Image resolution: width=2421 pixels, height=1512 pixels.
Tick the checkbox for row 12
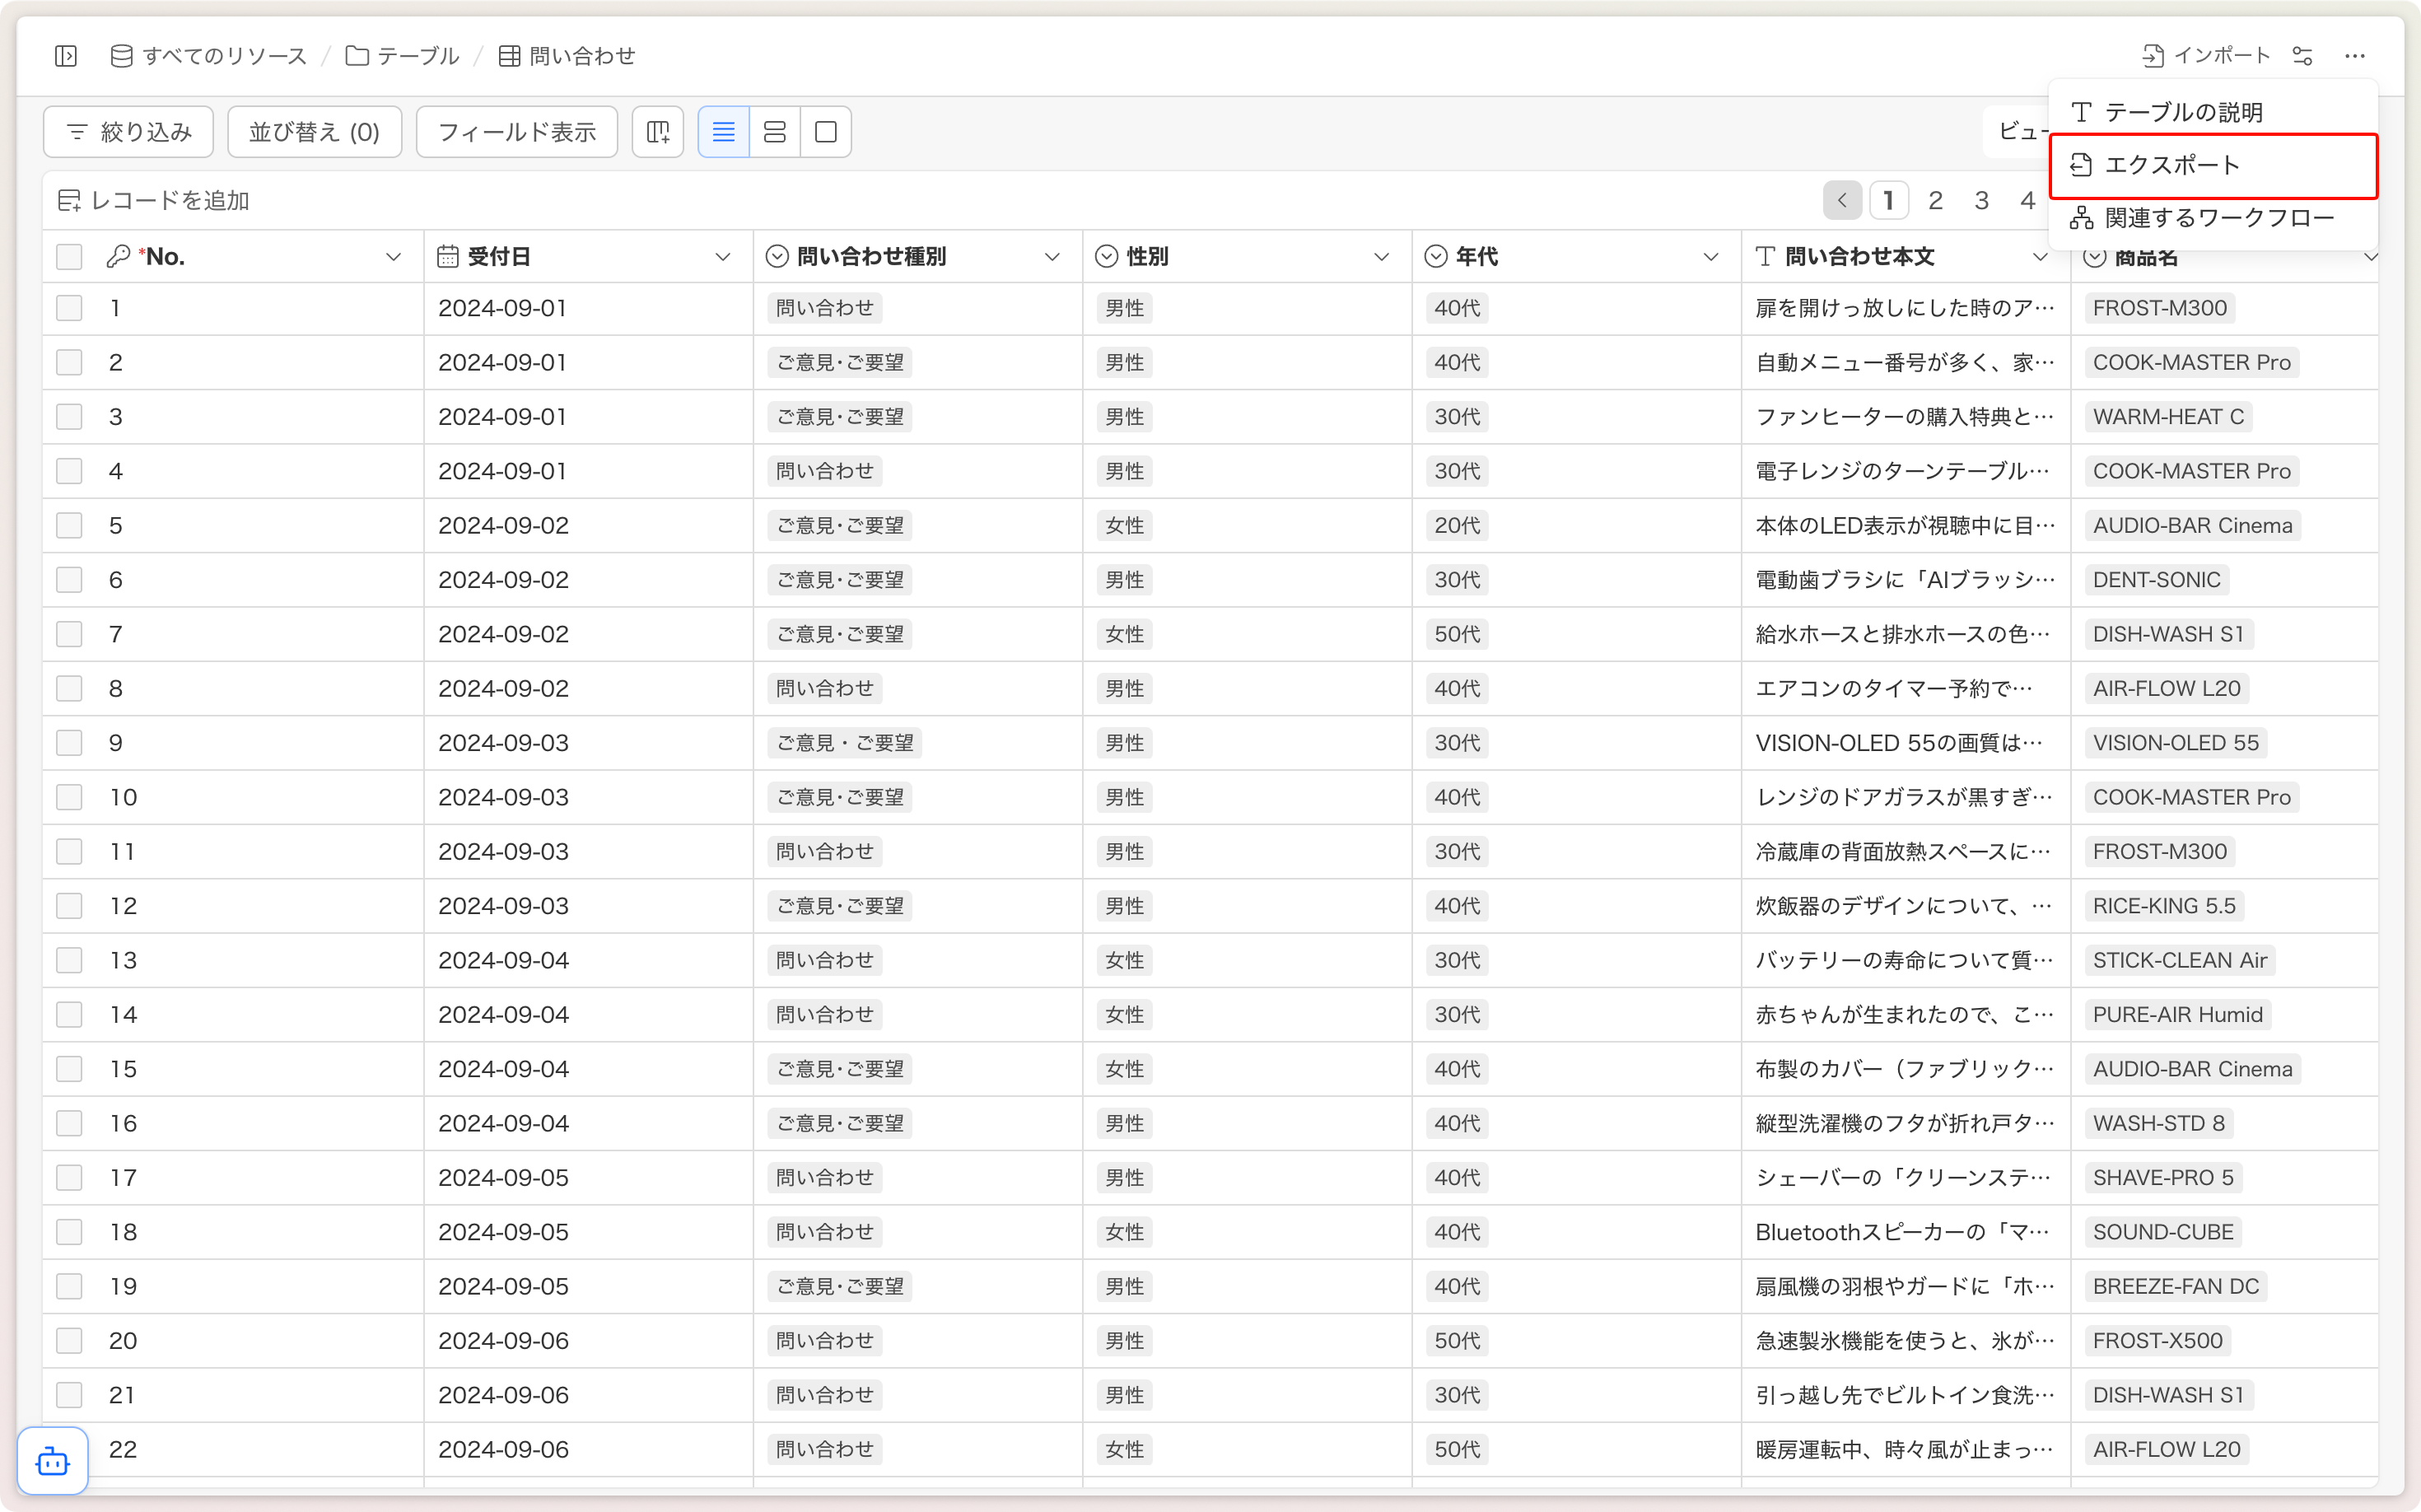click(x=69, y=906)
